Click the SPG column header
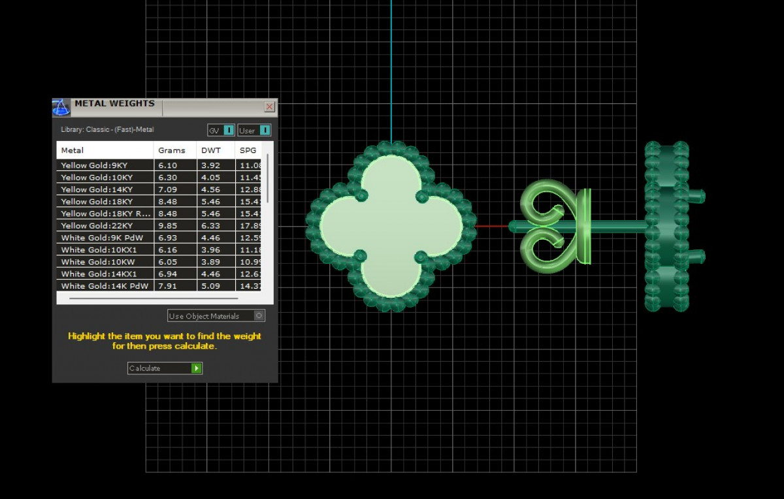Viewport: 784px width, 499px height. tap(248, 150)
